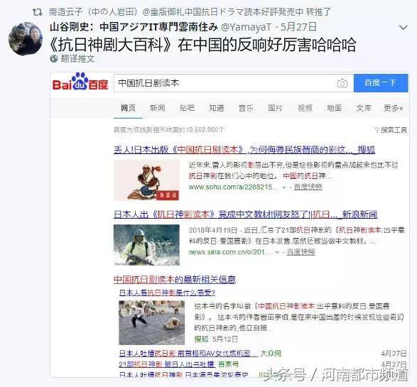
Task: Click the camera image-search icon
Action: click(x=342, y=83)
